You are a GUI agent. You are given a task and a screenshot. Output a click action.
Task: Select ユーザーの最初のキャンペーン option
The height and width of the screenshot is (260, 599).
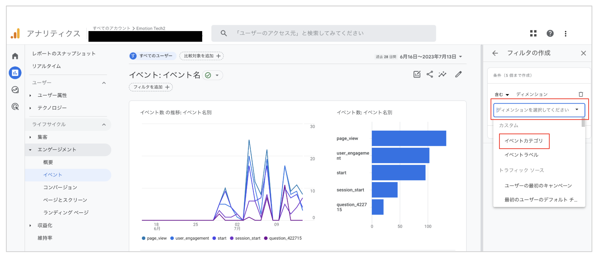click(x=538, y=186)
